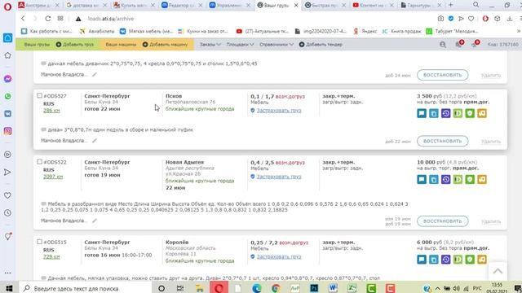The width and height of the screenshot is (522, 293).
Task: Expand the Площадки dropdown menu
Action: (240, 44)
